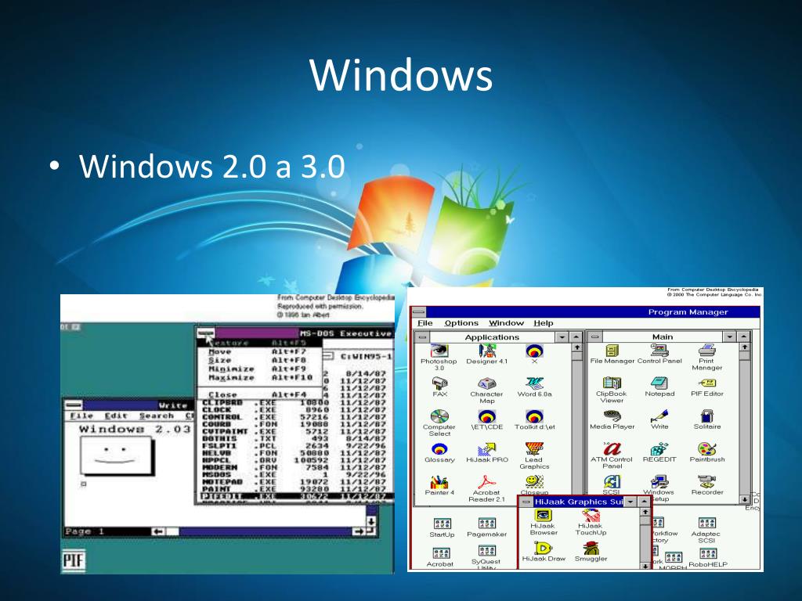Open Acrobat Reader 2.1 icon
This screenshot has height=601, width=802.
pos(487,489)
